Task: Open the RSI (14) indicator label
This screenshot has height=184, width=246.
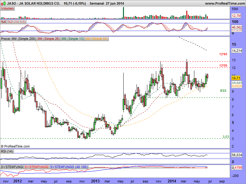Action: tap(7, 151)
